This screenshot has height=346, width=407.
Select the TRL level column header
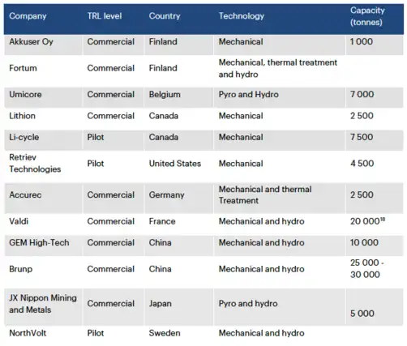[105, 16]
